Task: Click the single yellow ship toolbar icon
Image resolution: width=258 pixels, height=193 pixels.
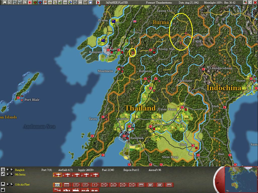Action: pos(50,3)
